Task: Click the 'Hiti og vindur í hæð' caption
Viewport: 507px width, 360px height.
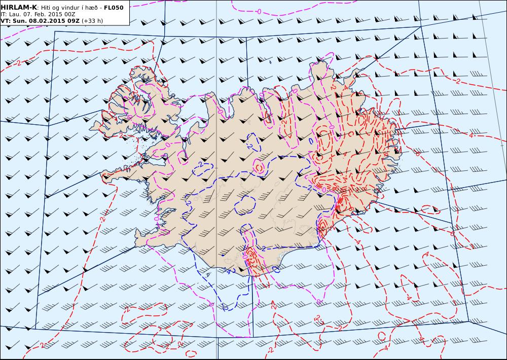Action: pyautogui.click(x=69, y=8)
